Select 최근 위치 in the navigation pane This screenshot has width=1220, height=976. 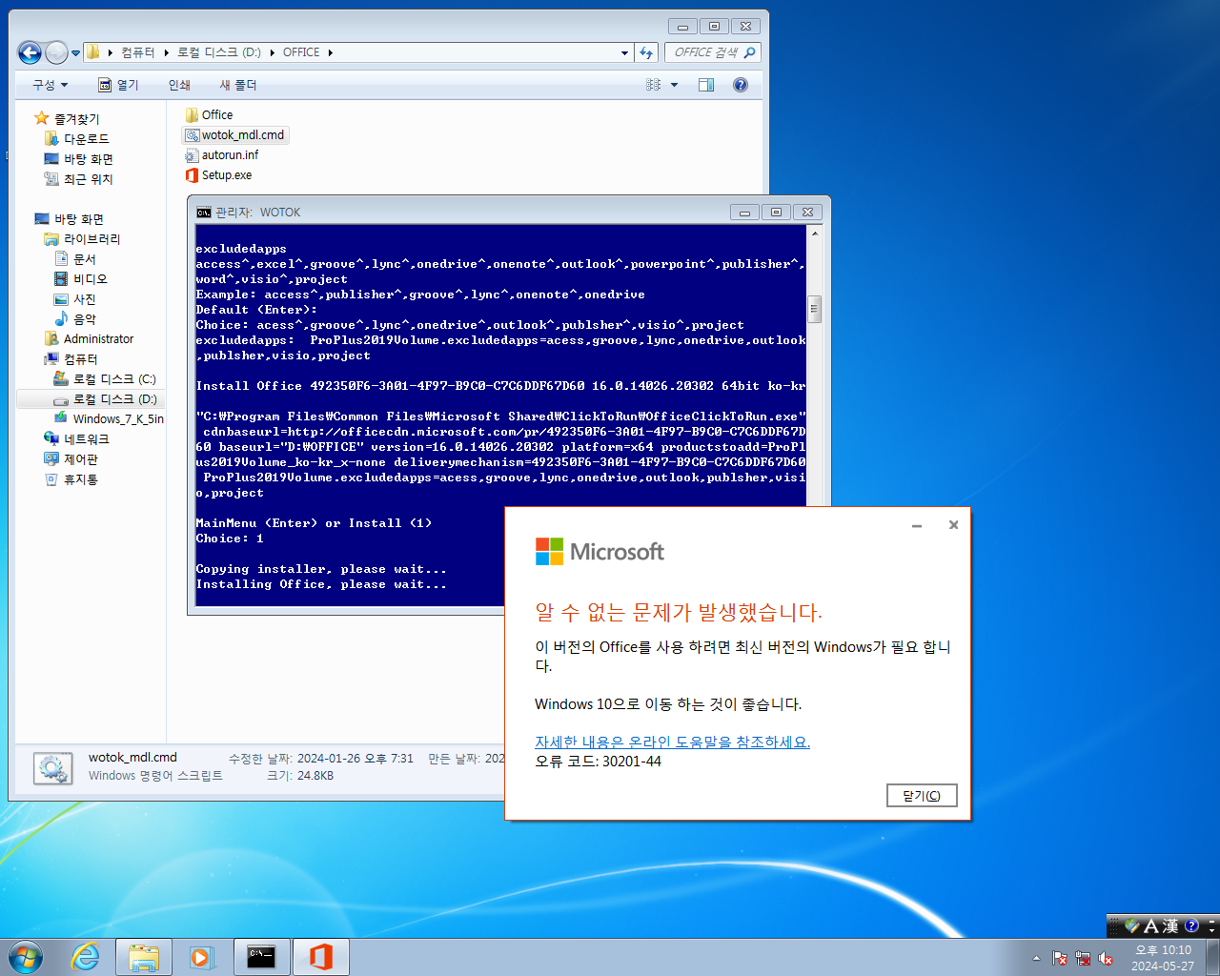[79, 179]
